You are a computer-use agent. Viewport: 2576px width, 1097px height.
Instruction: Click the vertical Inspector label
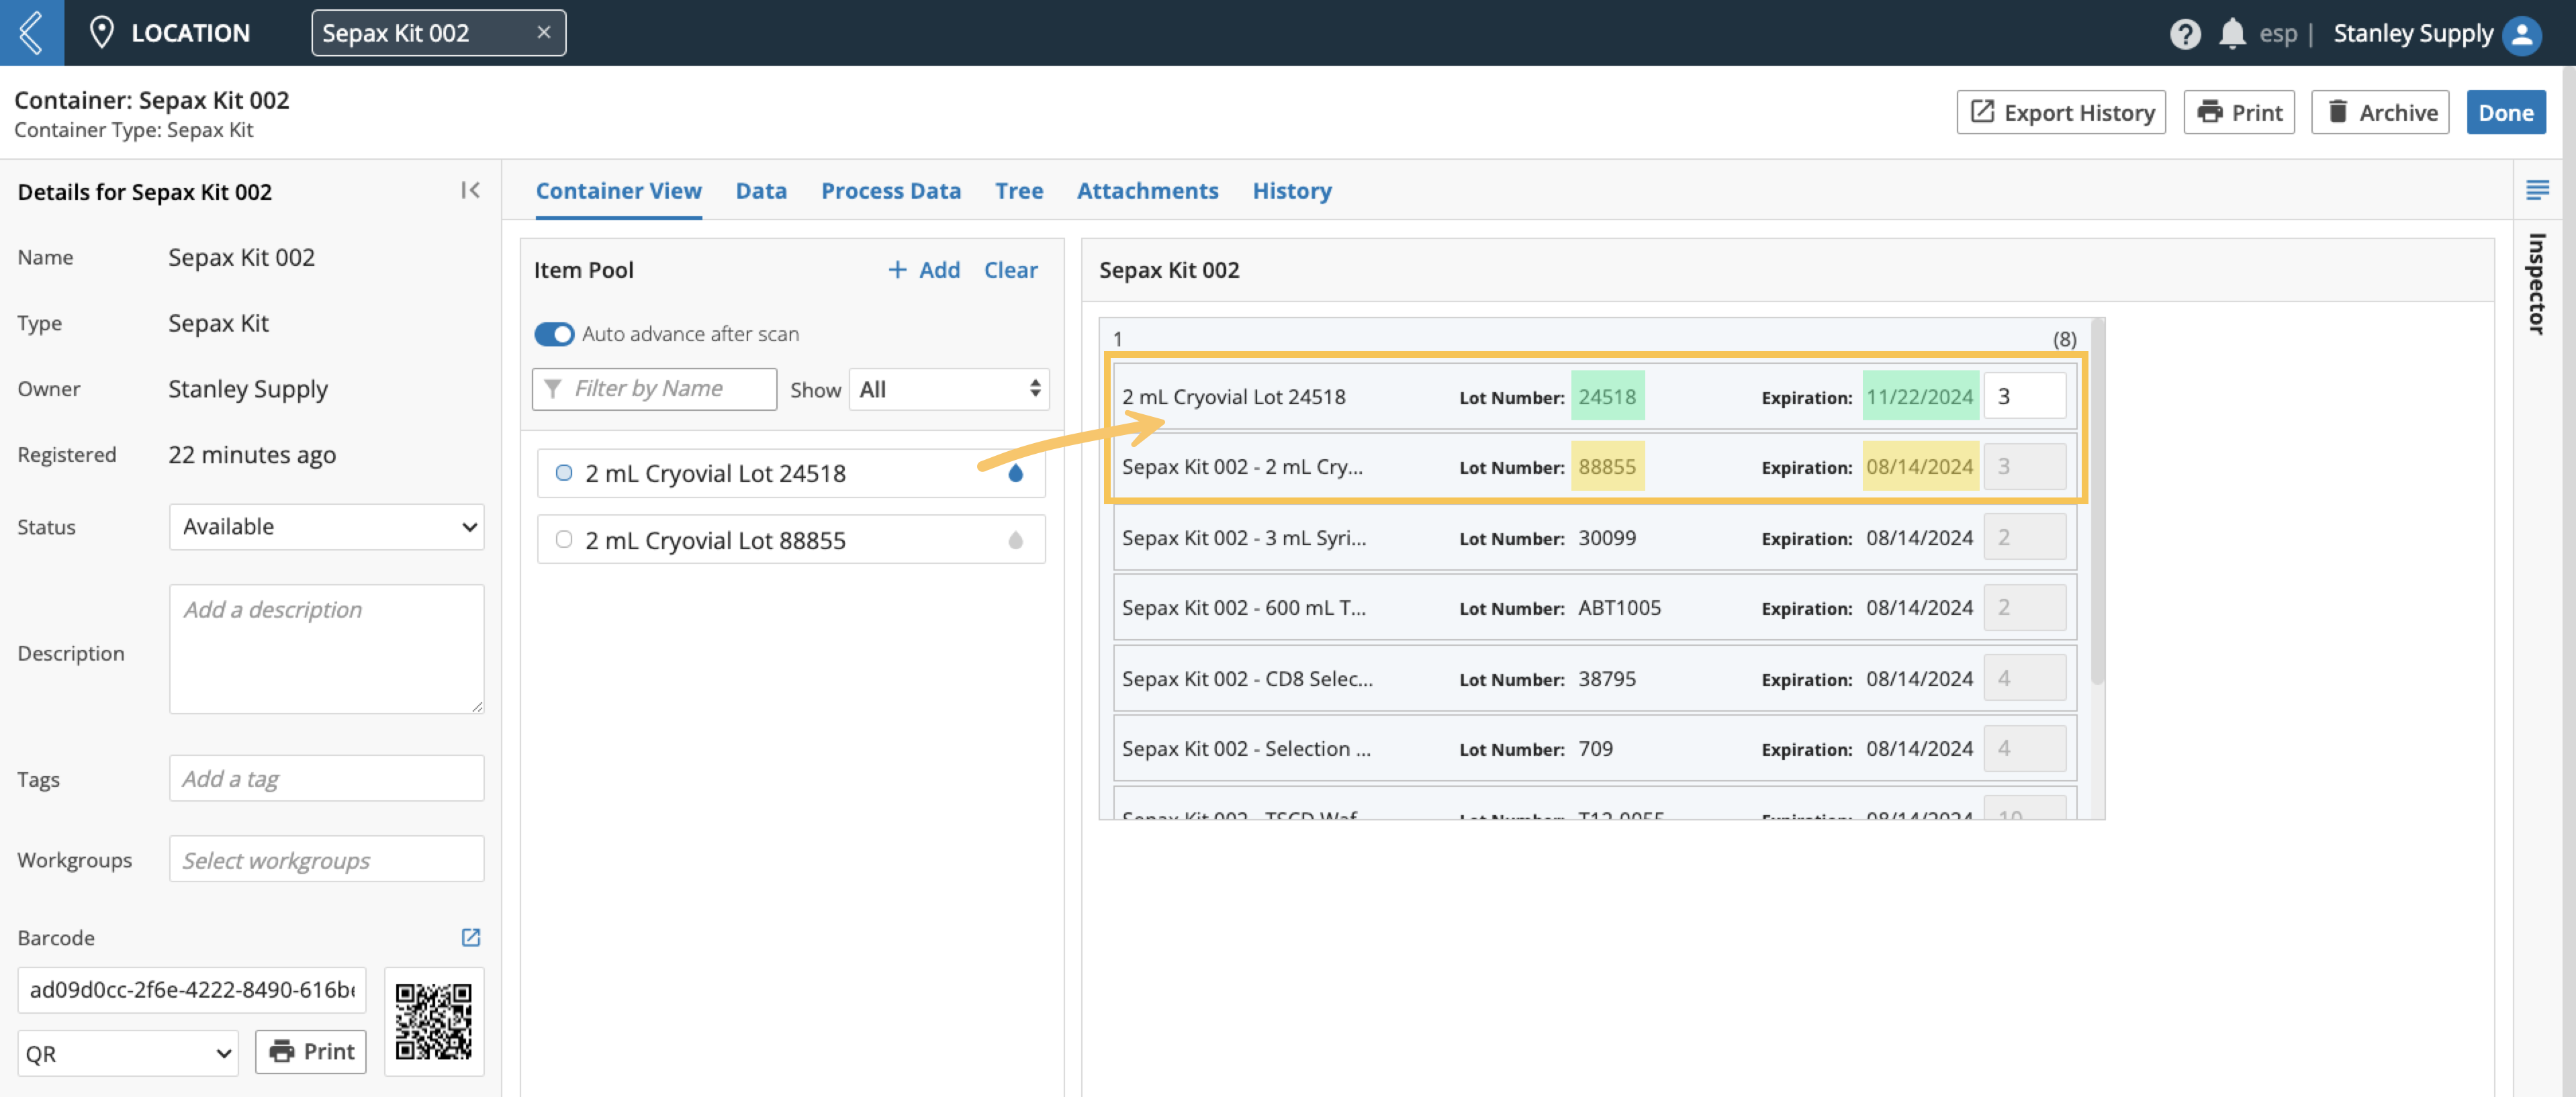click(2537, 284)
